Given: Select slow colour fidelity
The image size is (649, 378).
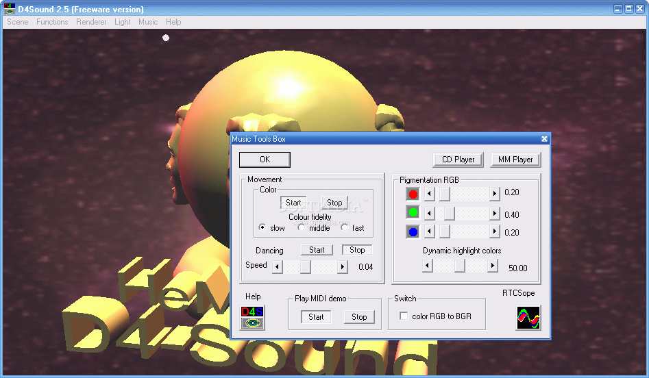Looking at the screenshot, I should coord(262,227).
